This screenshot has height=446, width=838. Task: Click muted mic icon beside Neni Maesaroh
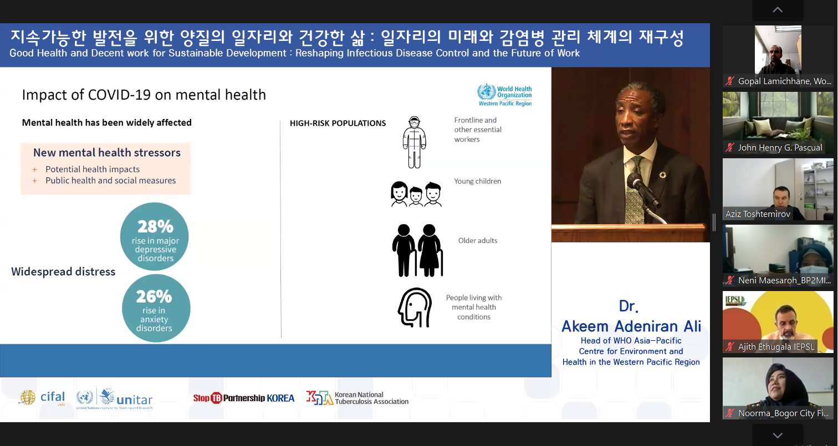pyautogui.click(x=730, y=280)
